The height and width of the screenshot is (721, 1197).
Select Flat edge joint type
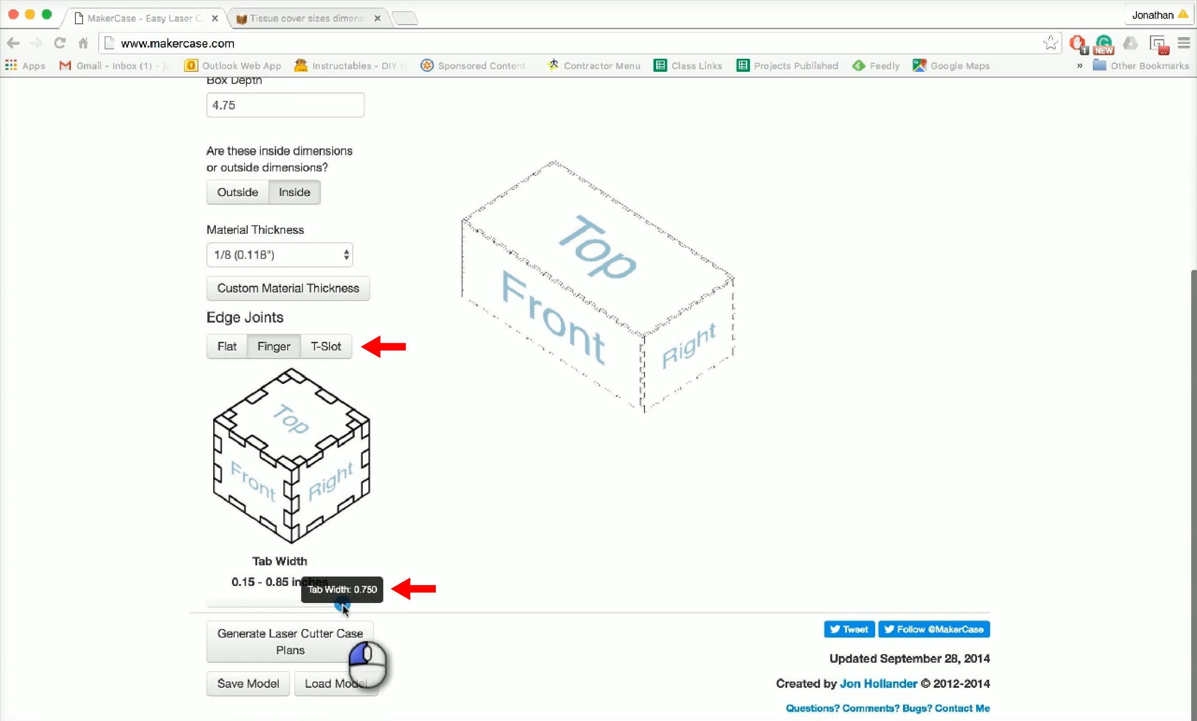pyautogui.click(x=227, y=347)
